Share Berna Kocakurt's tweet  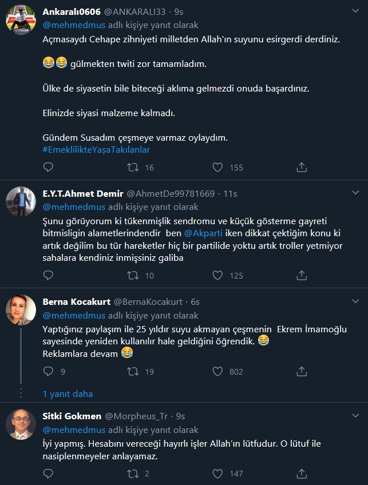(x=302, y=371)
